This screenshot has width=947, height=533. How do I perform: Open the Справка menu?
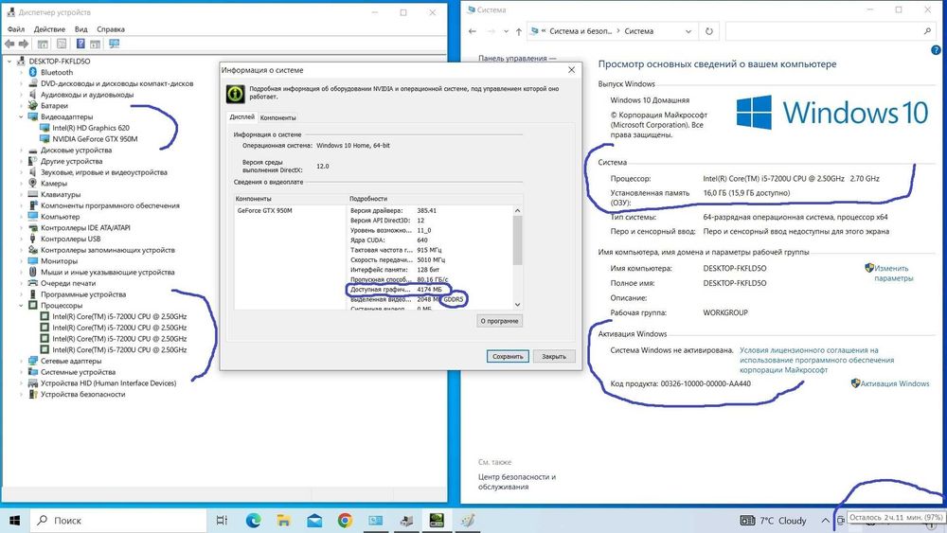[111, 29]
